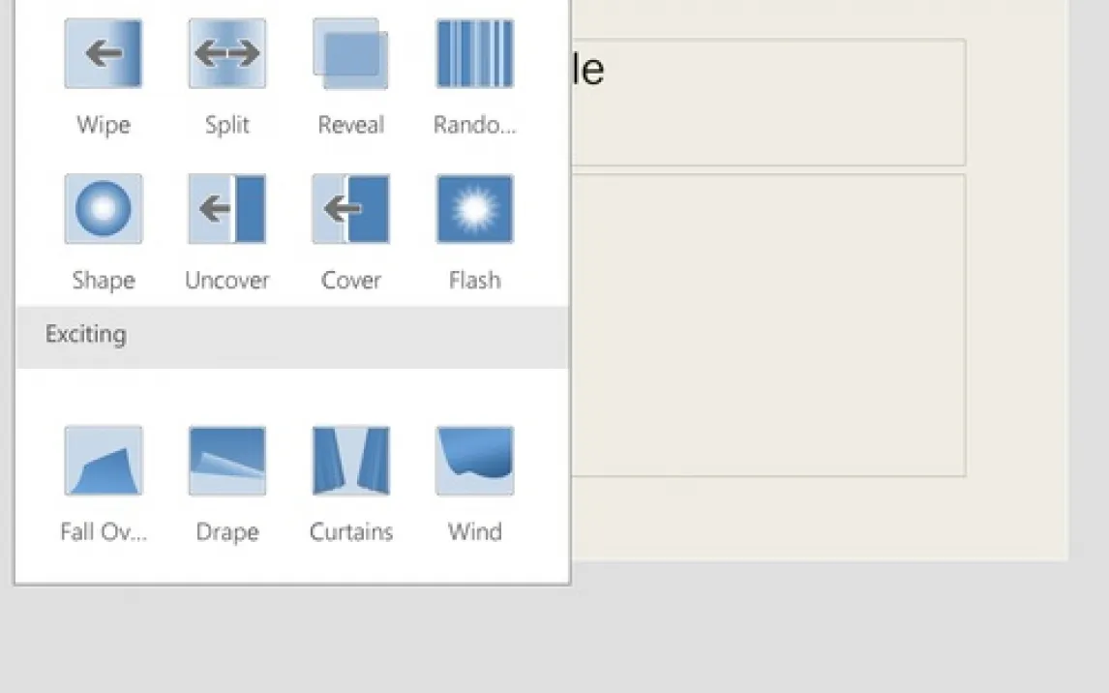1109x693 pixels.
Task: Apply the Uncover transition icon
Action: click(227, 209)
